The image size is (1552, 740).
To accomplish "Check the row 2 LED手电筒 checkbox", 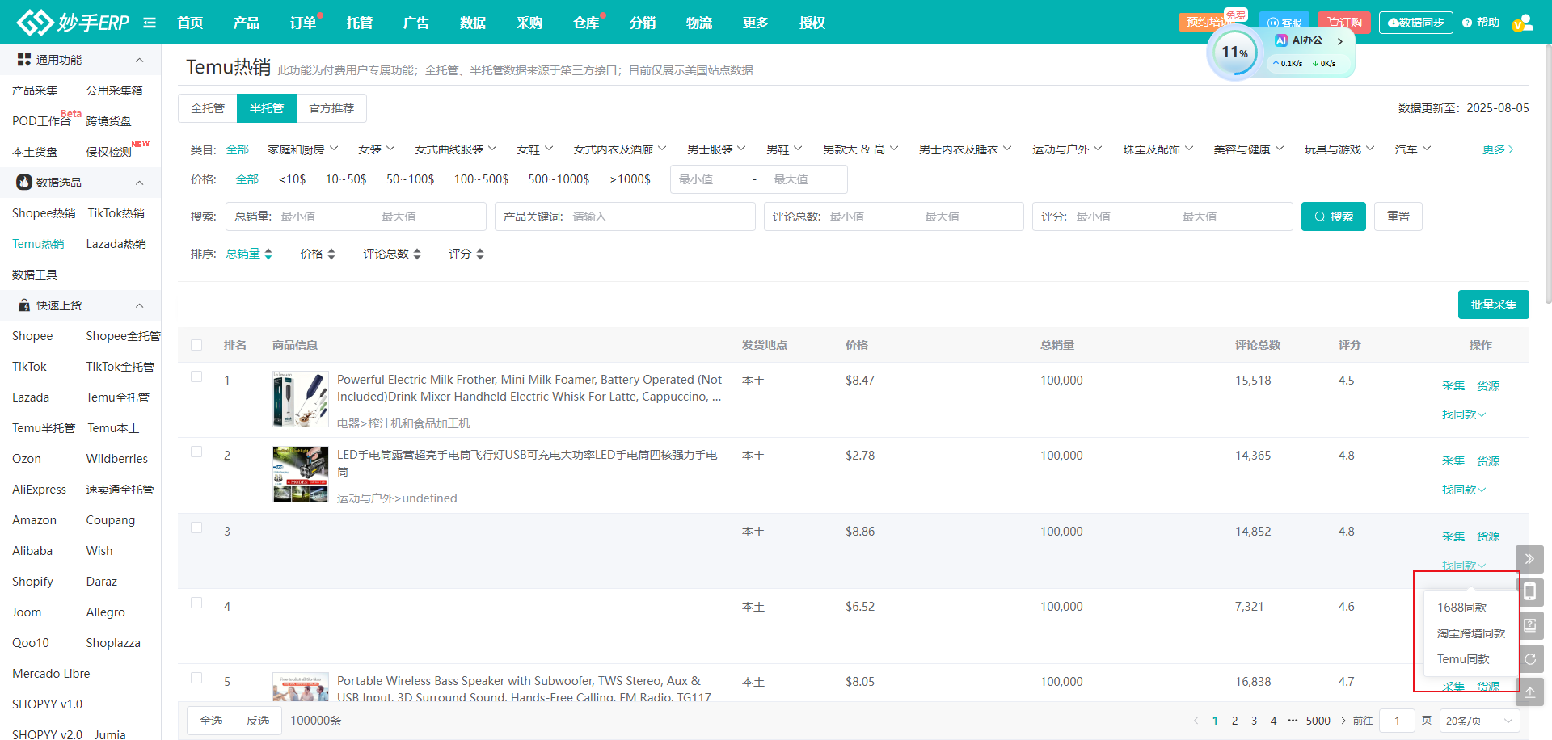I will [196, 452].
